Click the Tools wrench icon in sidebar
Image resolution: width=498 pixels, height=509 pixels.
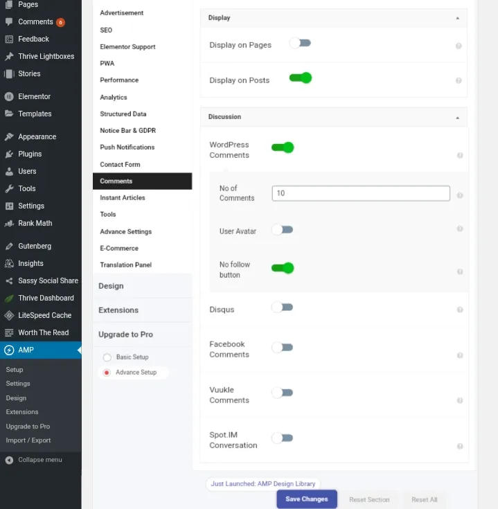click(9, 188)
